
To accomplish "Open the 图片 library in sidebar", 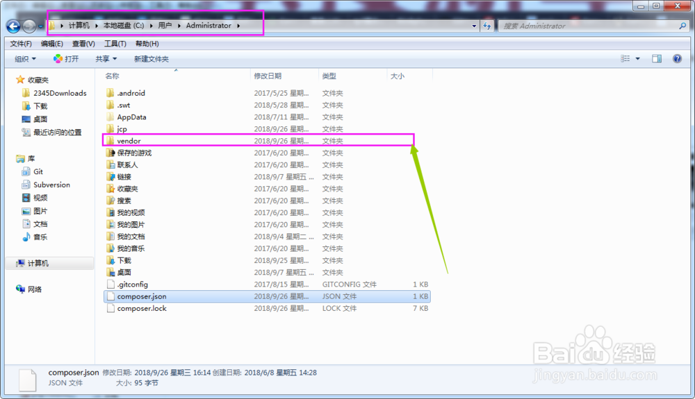I will click(40, 211).
